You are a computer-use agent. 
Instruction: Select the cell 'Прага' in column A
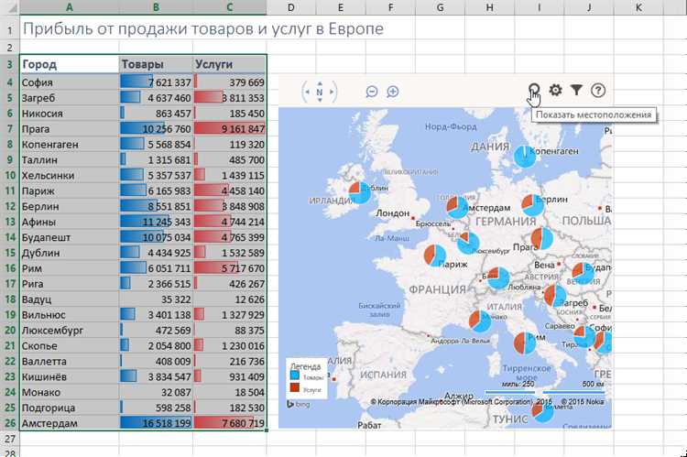(x=70, y=129)
